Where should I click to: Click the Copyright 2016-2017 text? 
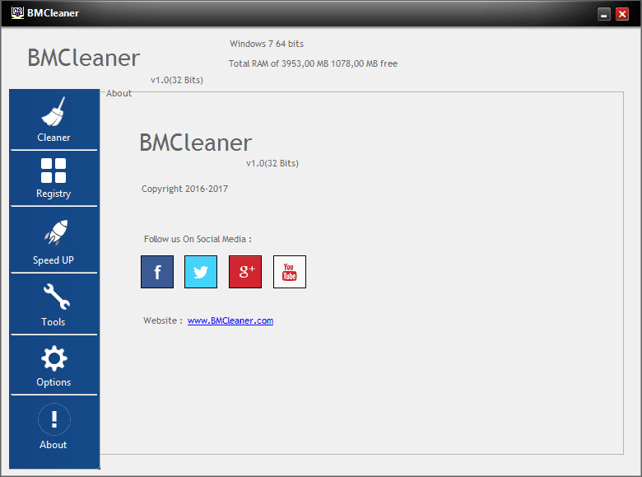pos(184,189)
